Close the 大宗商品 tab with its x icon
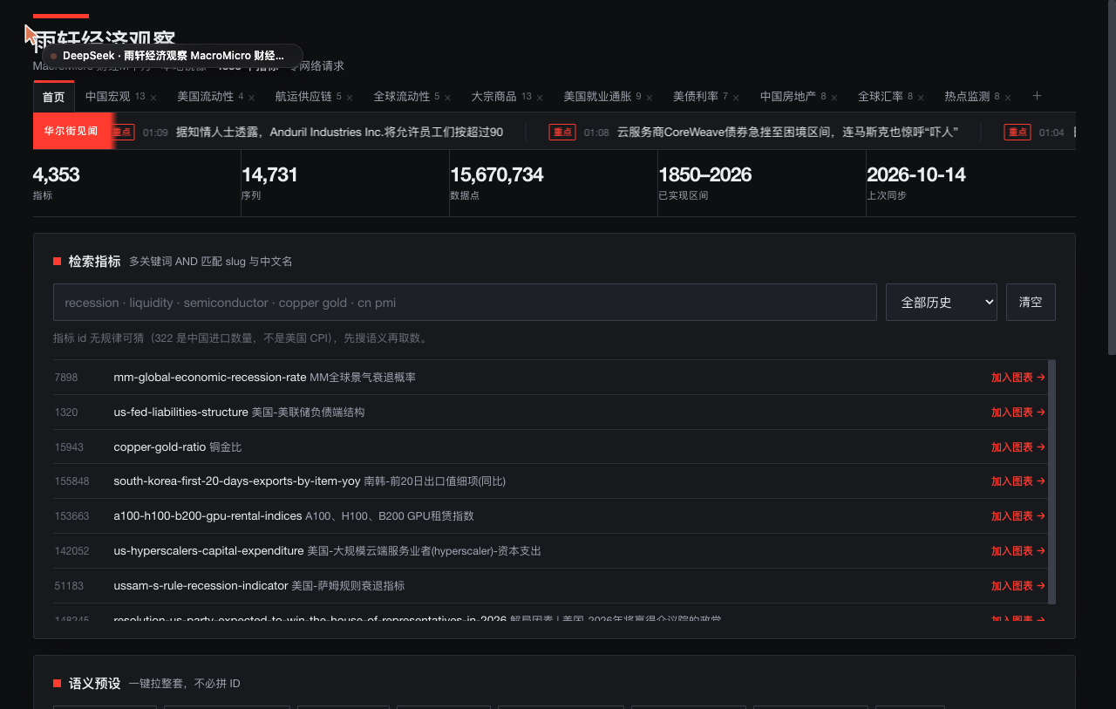Viewport: 1116px width, 709px height. point(540,97)
